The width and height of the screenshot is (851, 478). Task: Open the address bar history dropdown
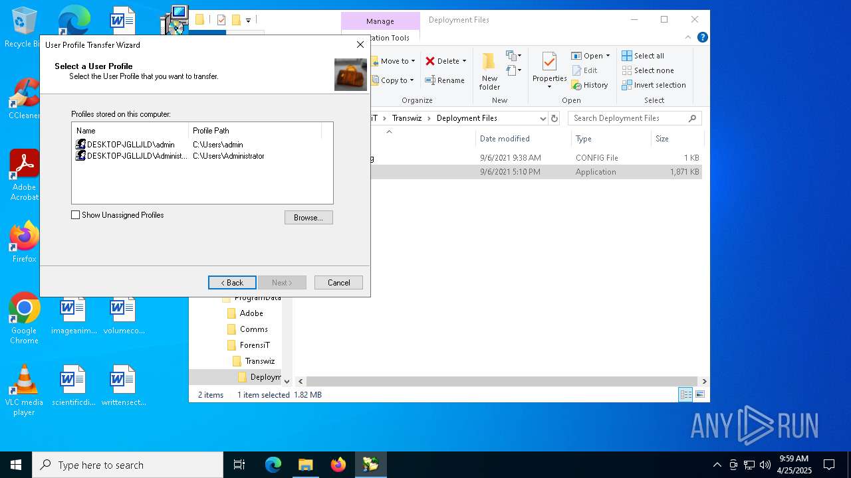click(543, 118)
